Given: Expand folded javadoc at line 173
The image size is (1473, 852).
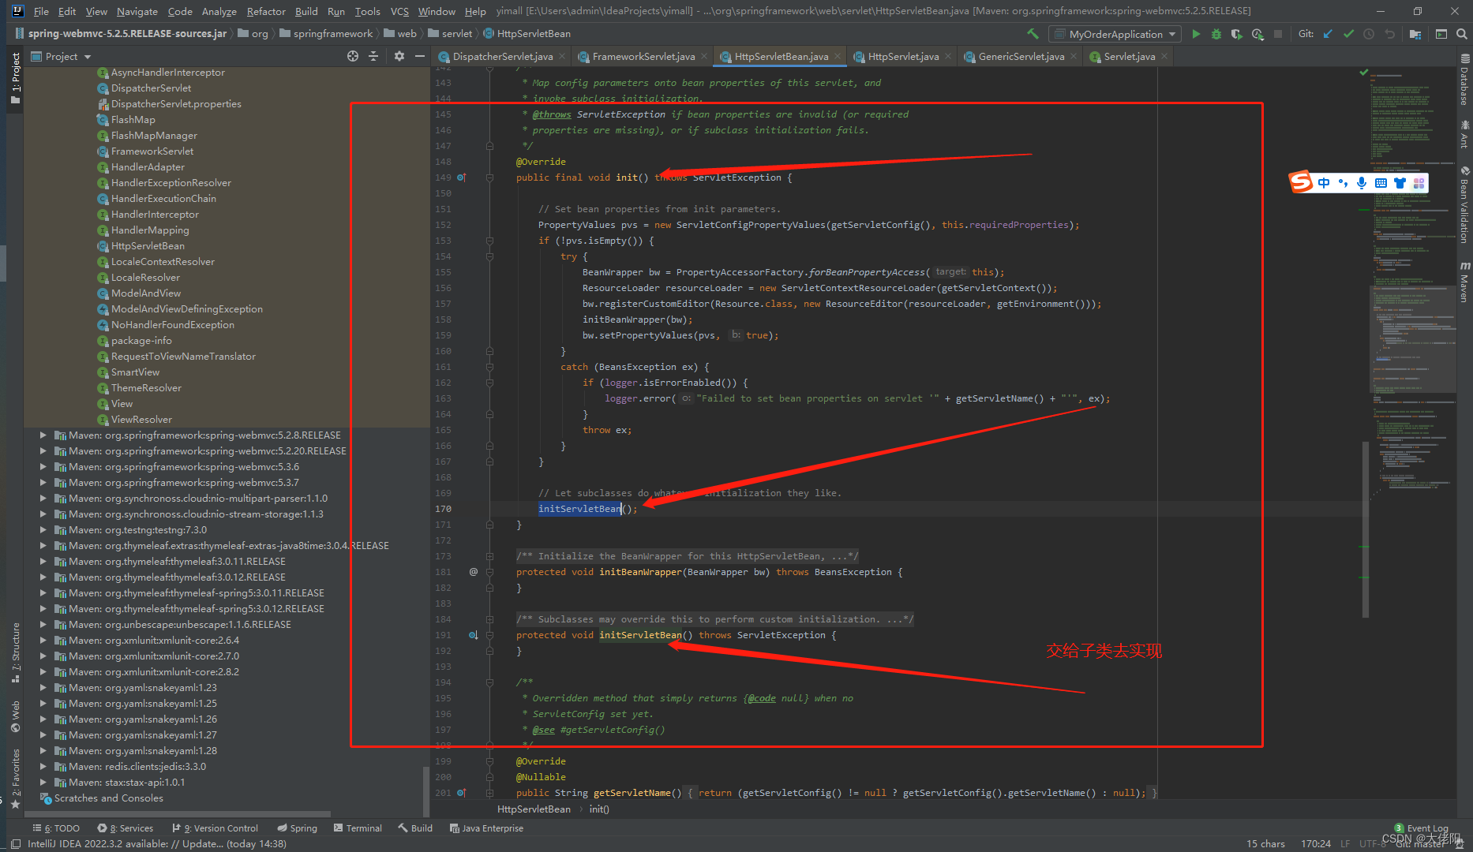Looking at the screenshot, I should coord(489,556).
